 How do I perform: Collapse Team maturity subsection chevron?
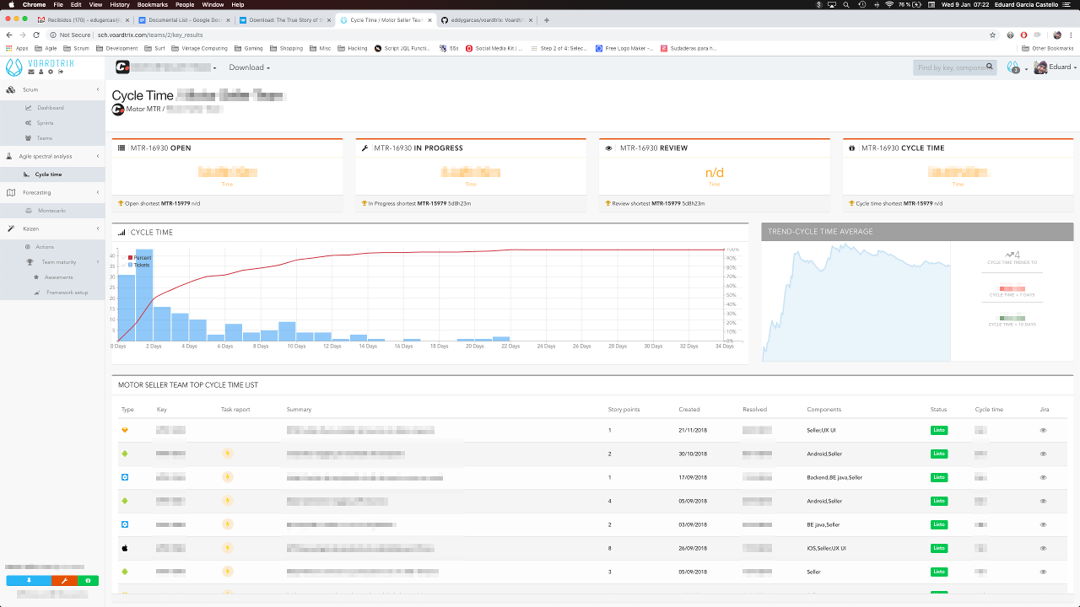(x=97, y=262)
